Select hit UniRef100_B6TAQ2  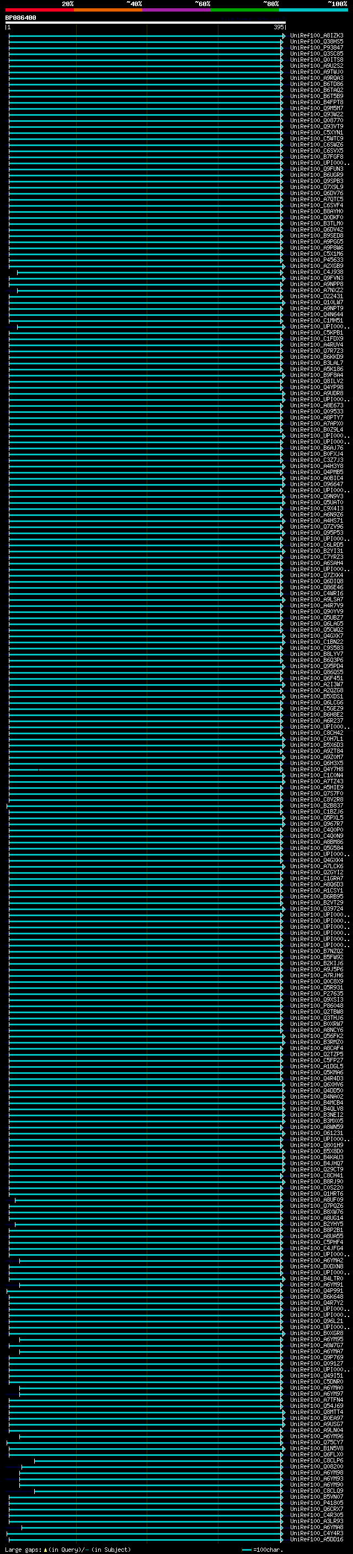317,90
